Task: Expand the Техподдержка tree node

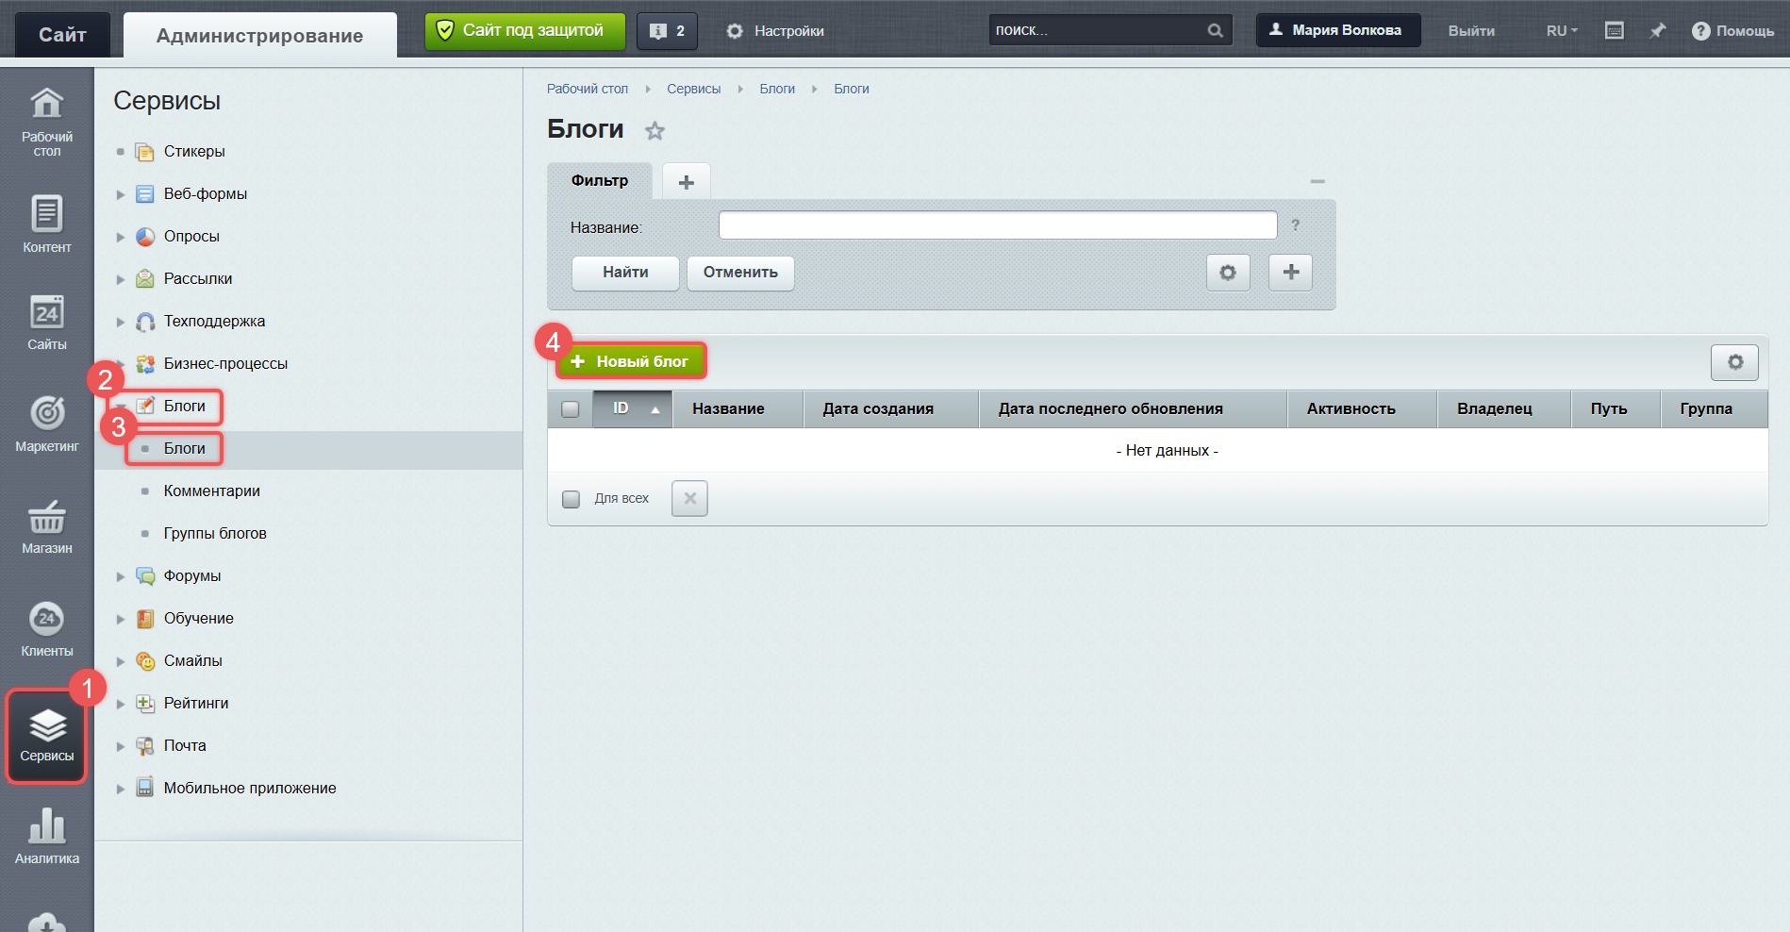Action: 121,322
